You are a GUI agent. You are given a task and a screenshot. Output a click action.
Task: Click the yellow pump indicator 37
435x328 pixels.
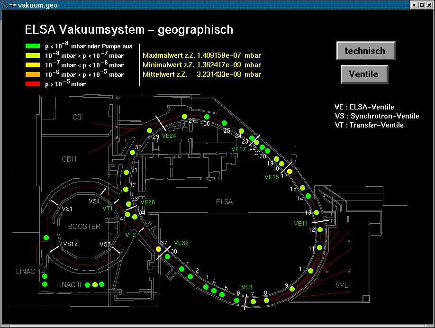tap(159, 249)
